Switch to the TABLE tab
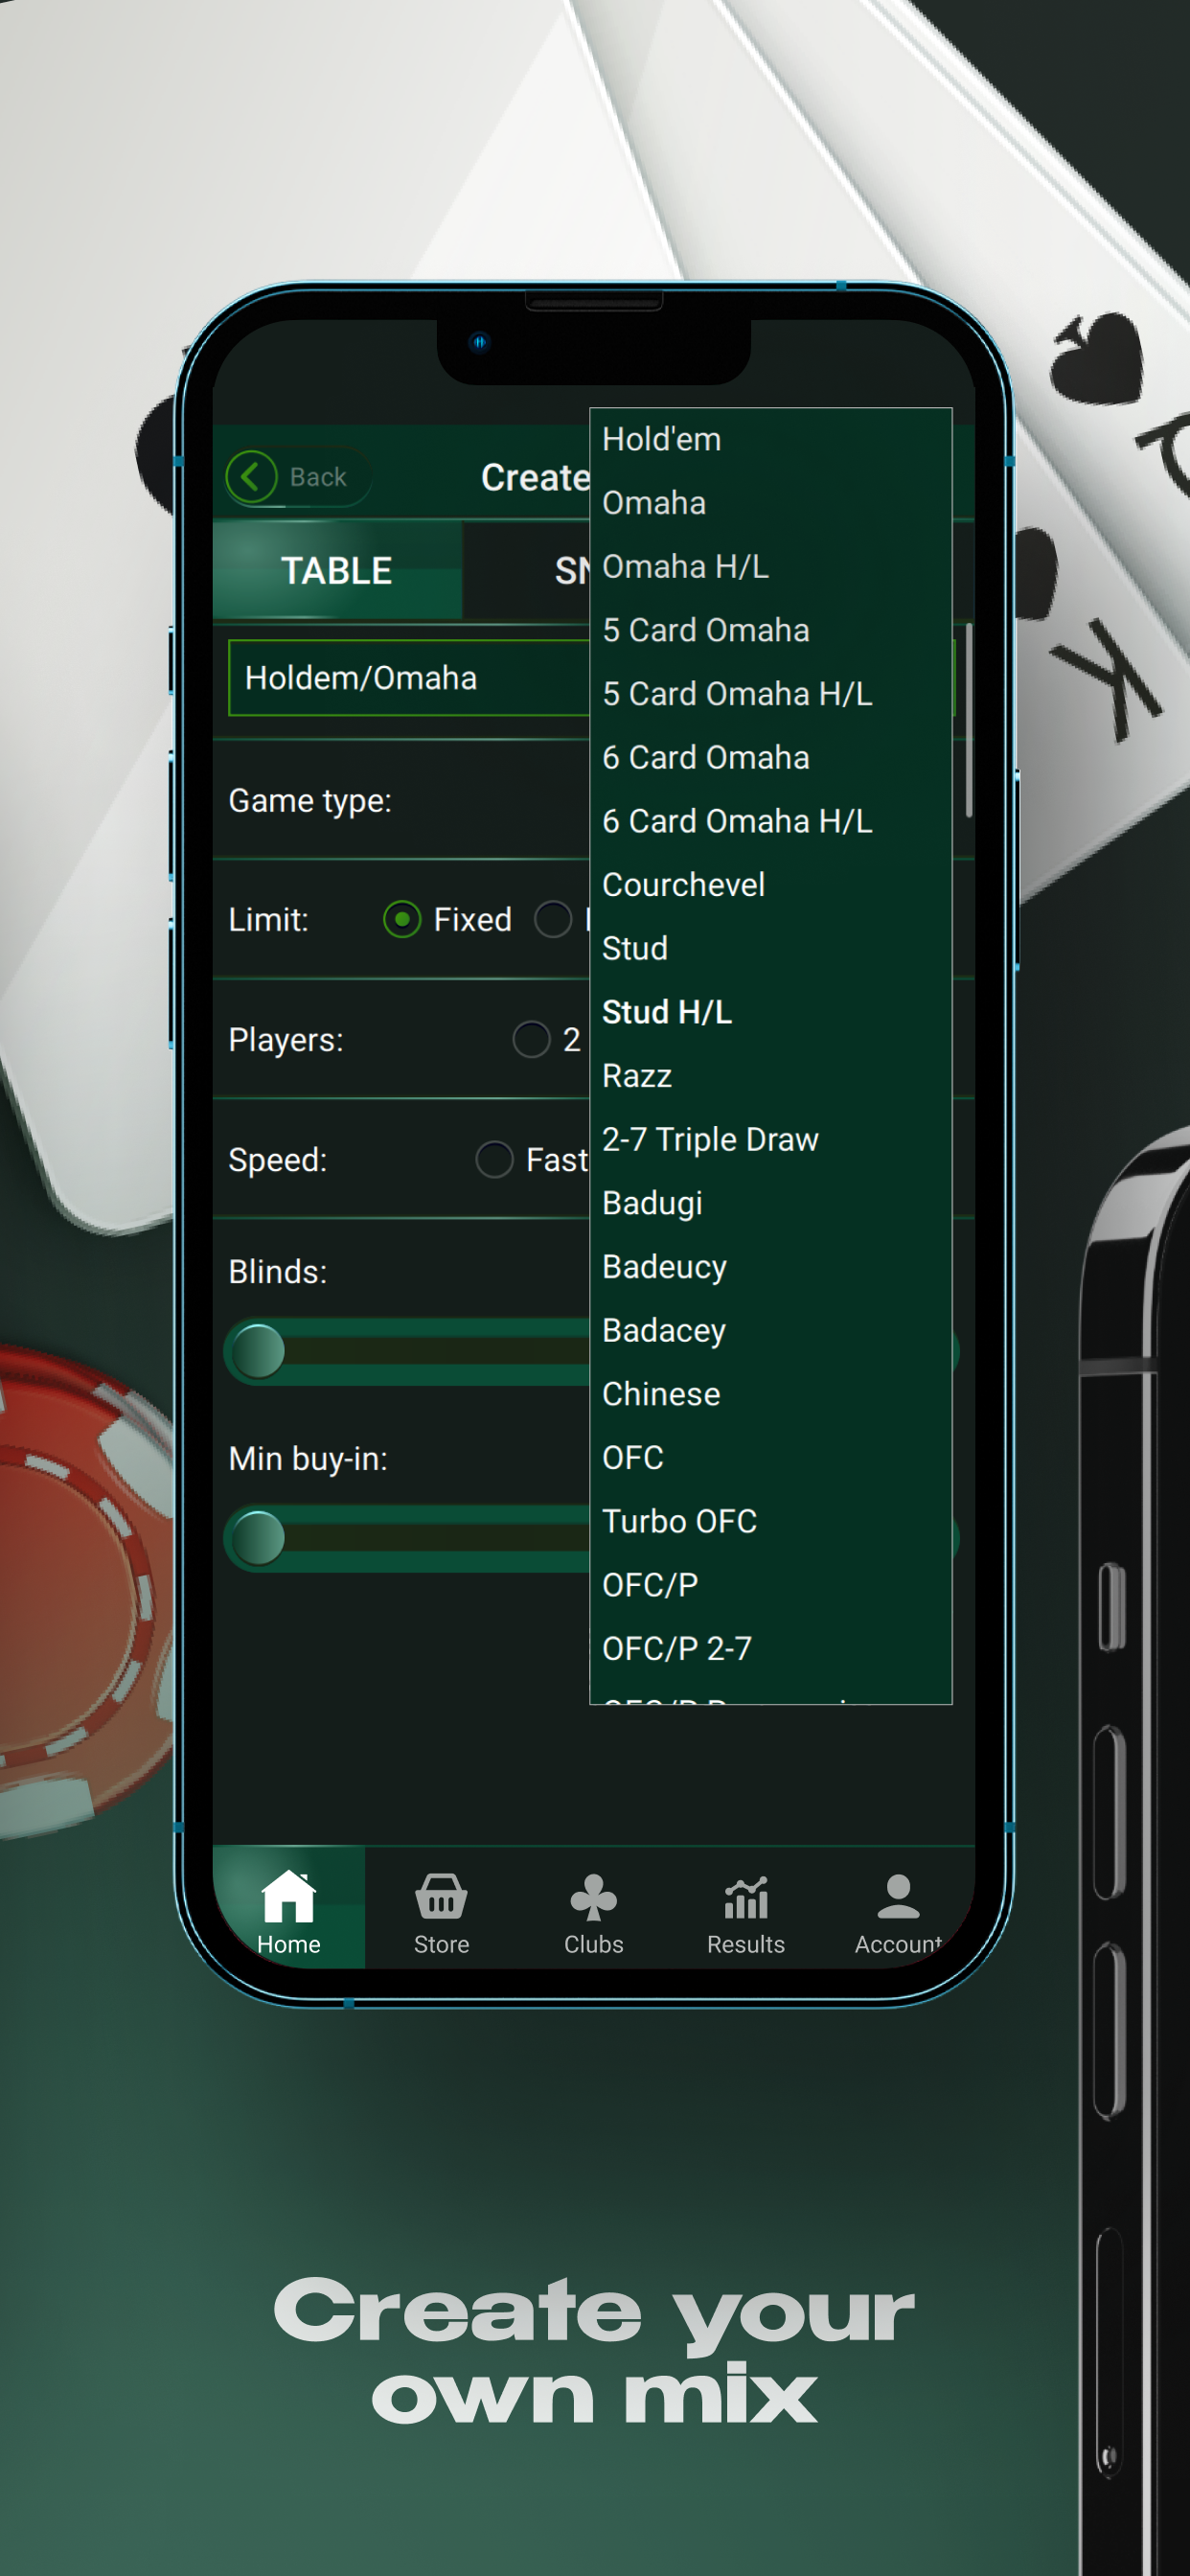Image resolution: width=1190 pixels, height=2576 pixels. click(x=337, y=570)
